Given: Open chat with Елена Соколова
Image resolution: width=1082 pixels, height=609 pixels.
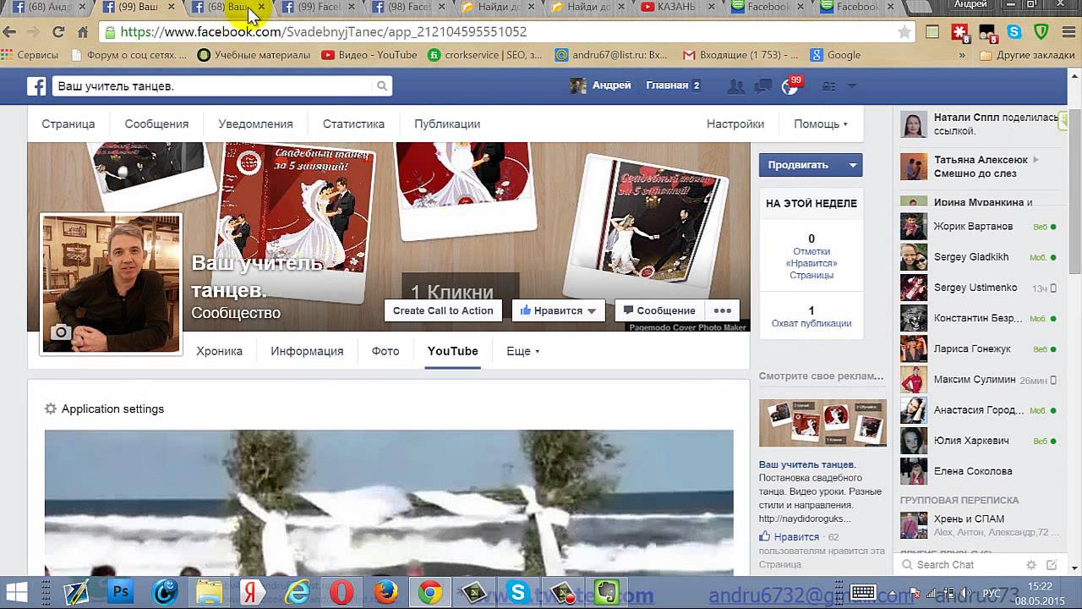Looking at the screenshot, I should point(979,471).
